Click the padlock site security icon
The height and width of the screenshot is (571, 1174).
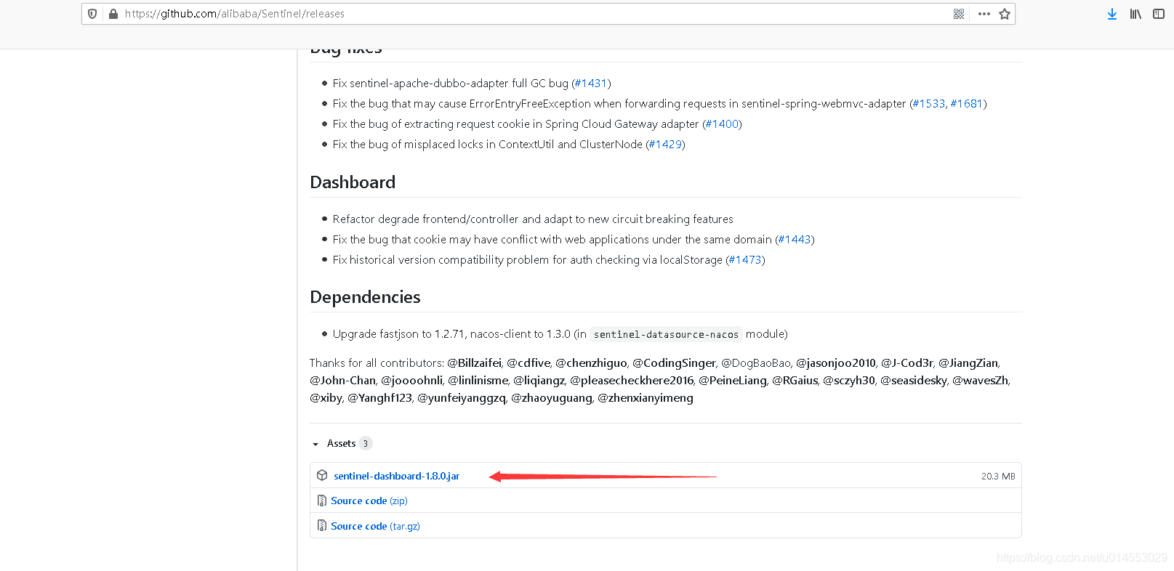point(113,14)
